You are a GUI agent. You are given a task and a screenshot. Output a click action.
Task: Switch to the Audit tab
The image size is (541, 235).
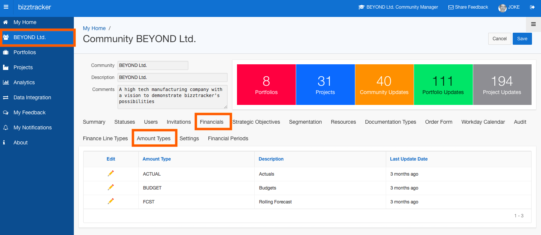coord(520,122)
